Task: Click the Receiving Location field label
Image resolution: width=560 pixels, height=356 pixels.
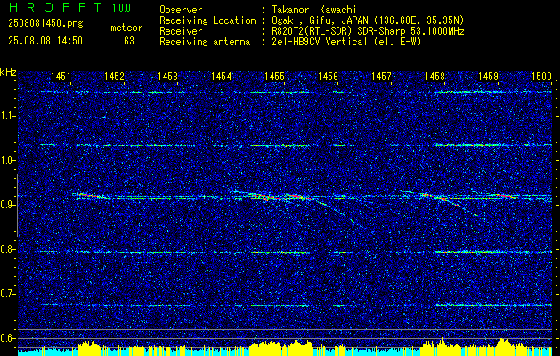Action: [207, 20]
